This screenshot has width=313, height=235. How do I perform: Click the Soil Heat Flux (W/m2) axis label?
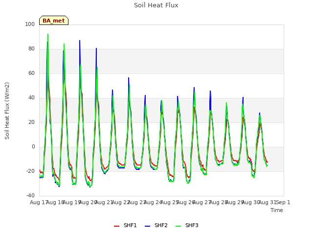point(7,111)
